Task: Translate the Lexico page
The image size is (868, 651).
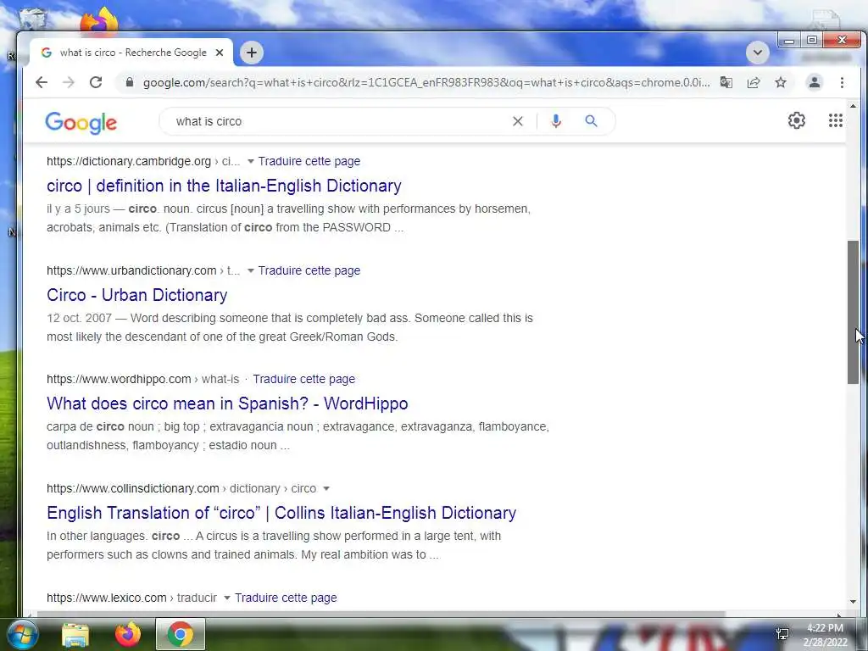Action: click(x=286, y=598)
